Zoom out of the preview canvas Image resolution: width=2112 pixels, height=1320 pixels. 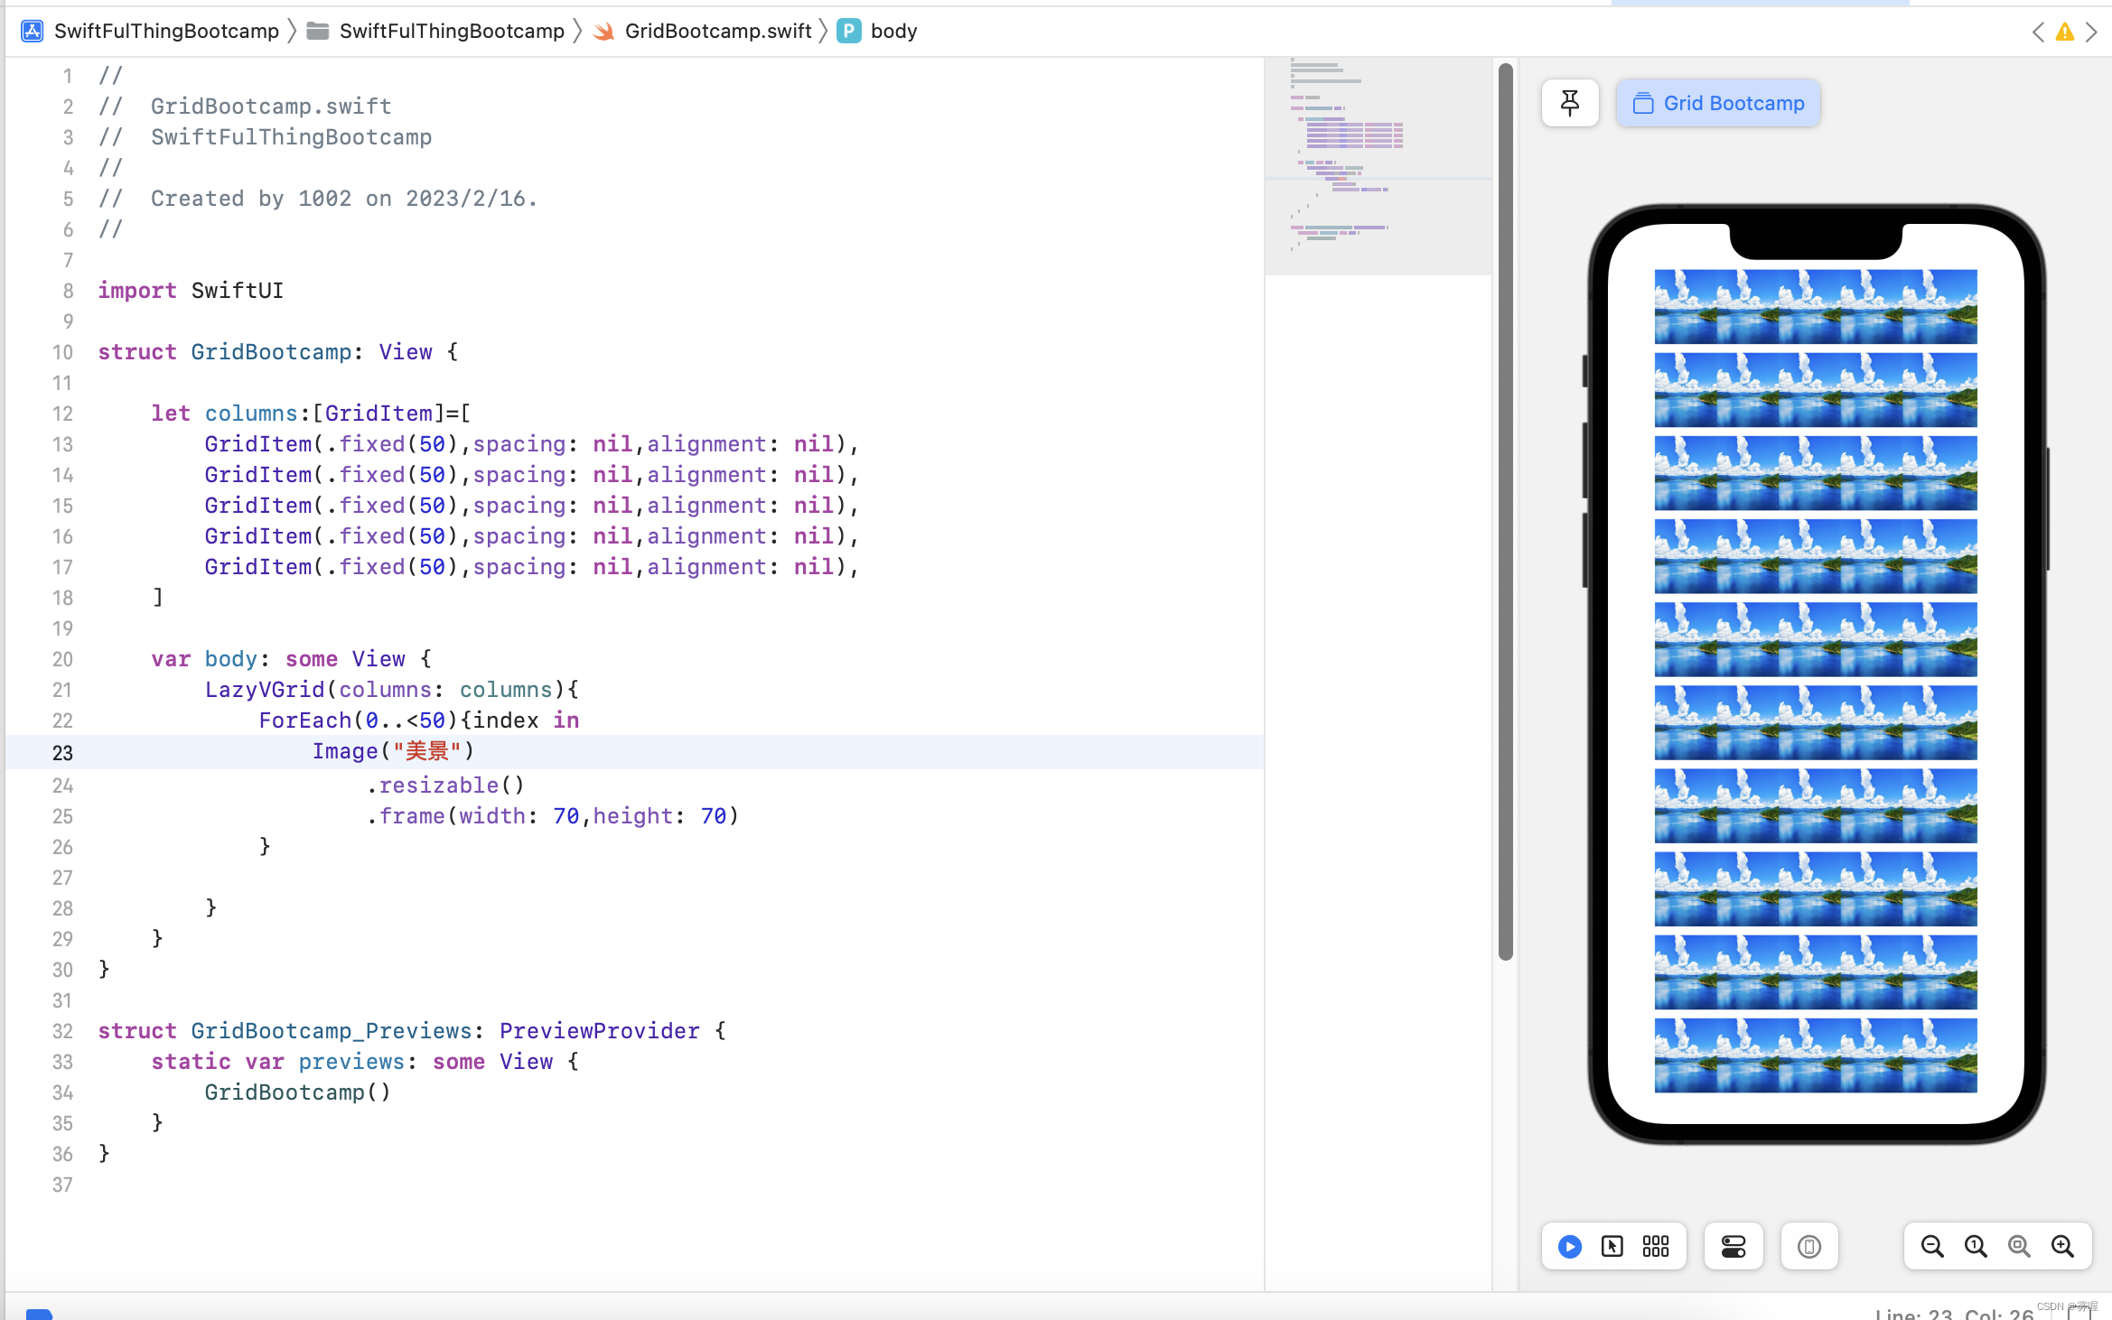1932,1247
